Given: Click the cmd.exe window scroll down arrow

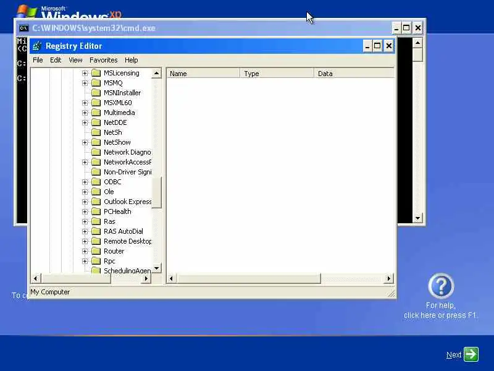Looking at the screenshot, I should tap(418, 218).
